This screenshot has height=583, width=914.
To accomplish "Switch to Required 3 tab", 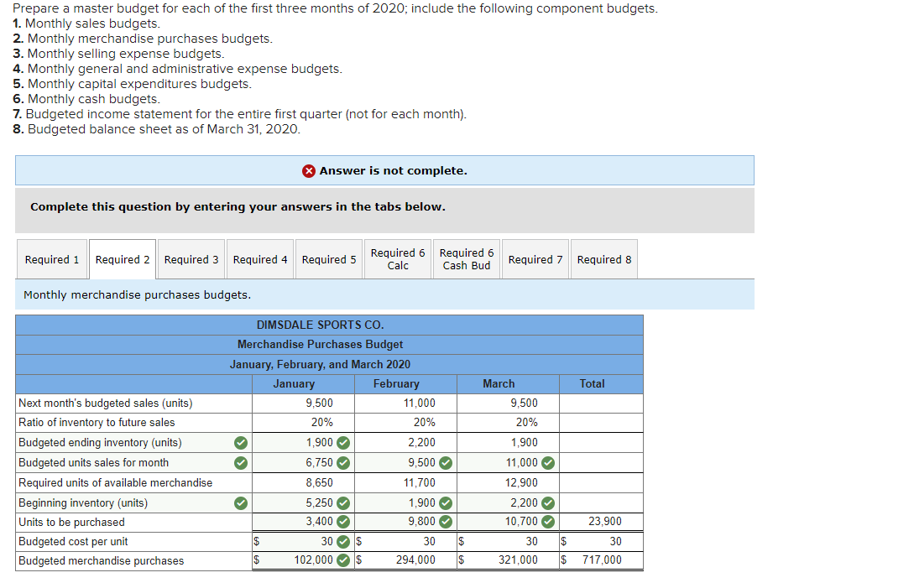I will pyautogui.click(x=191, y=259).
